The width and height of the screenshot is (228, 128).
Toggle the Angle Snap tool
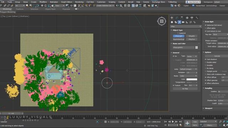click(x=83, y=6)
